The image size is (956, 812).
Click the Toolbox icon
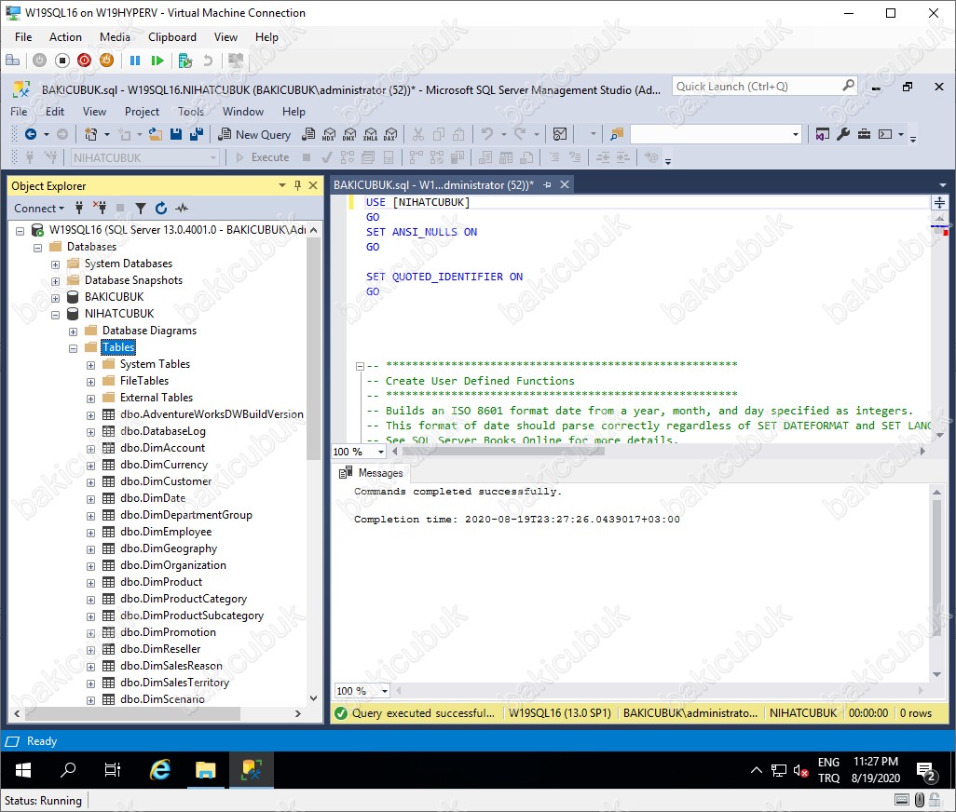tap(864, 134)
